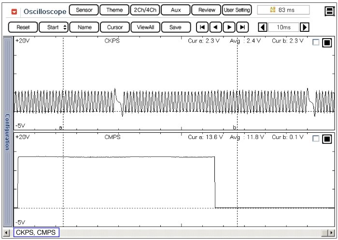Click the red Oscilloscope dropdown icon
The width and height of the screenshot is (338, 240).
(x=14, y=11)
